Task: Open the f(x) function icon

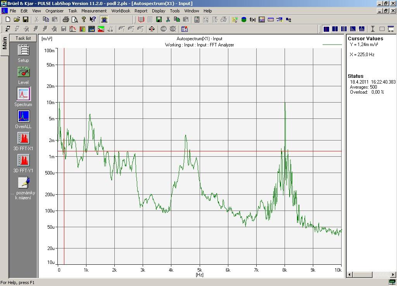Action: tap(252, 19)
